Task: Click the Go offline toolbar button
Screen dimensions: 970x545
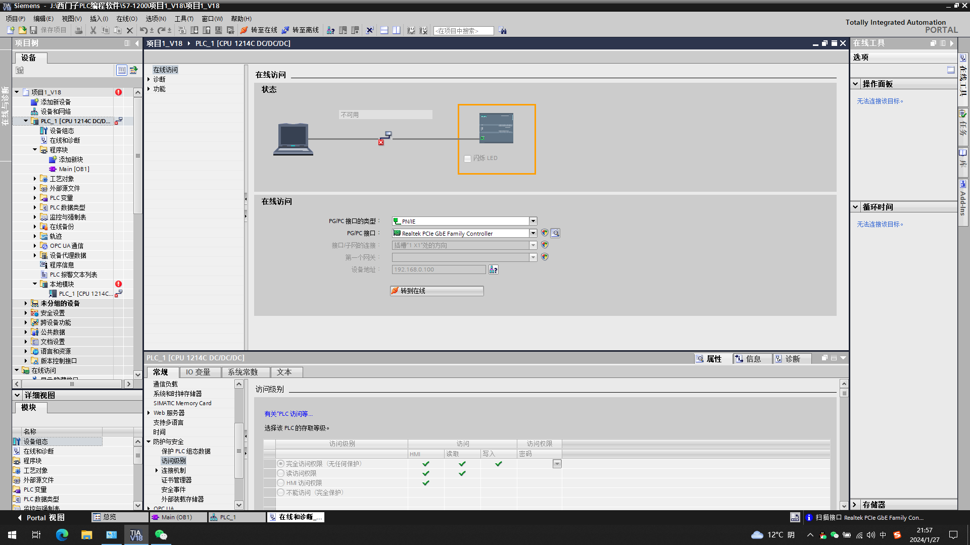Action: (x=301, y=30)
